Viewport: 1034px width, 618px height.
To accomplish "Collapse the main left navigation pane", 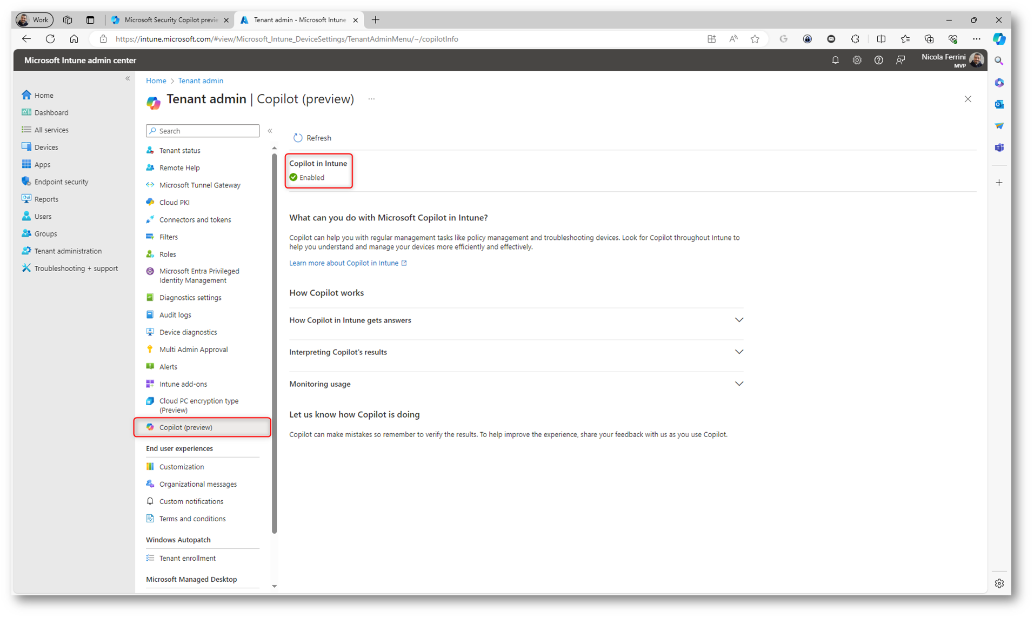I will click(128, 78).
